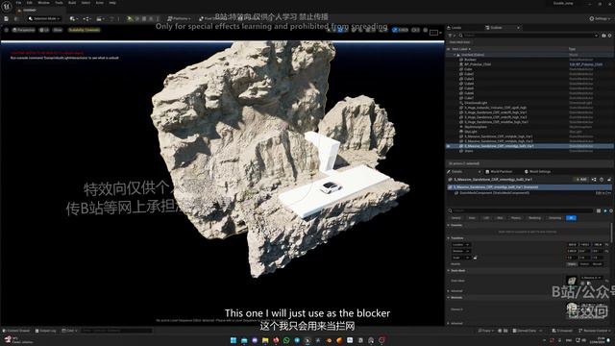Open the Edit menu
Image resolution: width=615 pixels, height=346 pixels.
click(30, 3)
